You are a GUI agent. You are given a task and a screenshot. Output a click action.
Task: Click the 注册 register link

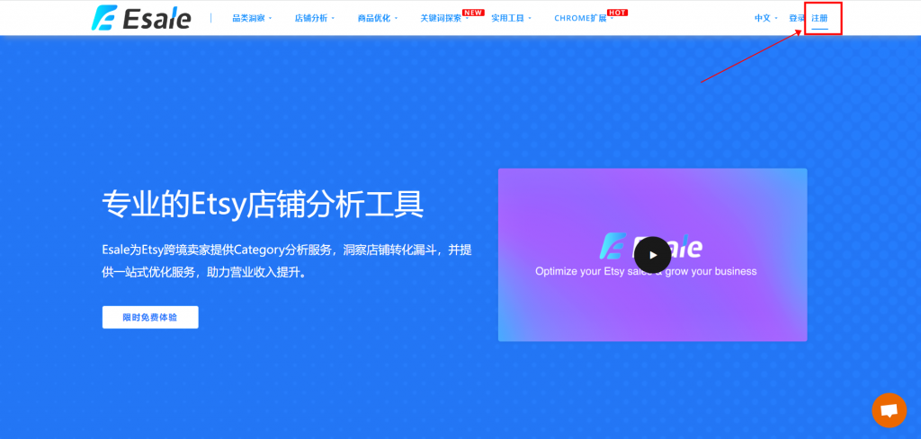click(x=819, y=18)
